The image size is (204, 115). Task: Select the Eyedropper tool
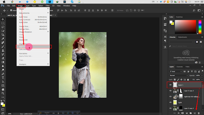[3, 39]
